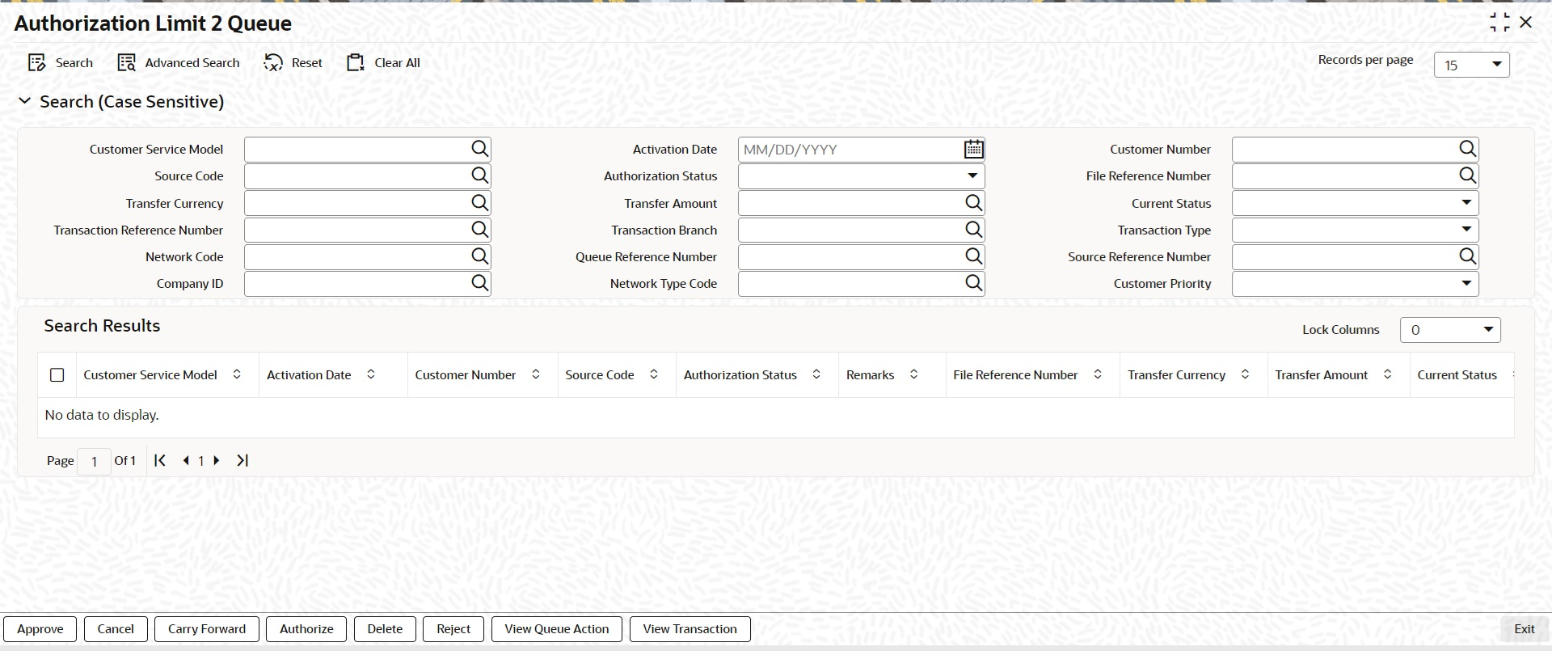Open Current Status dropdown

coord(1355,203)
